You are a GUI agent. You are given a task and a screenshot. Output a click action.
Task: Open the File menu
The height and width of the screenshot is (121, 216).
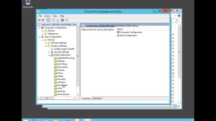(x=40, y=16)
